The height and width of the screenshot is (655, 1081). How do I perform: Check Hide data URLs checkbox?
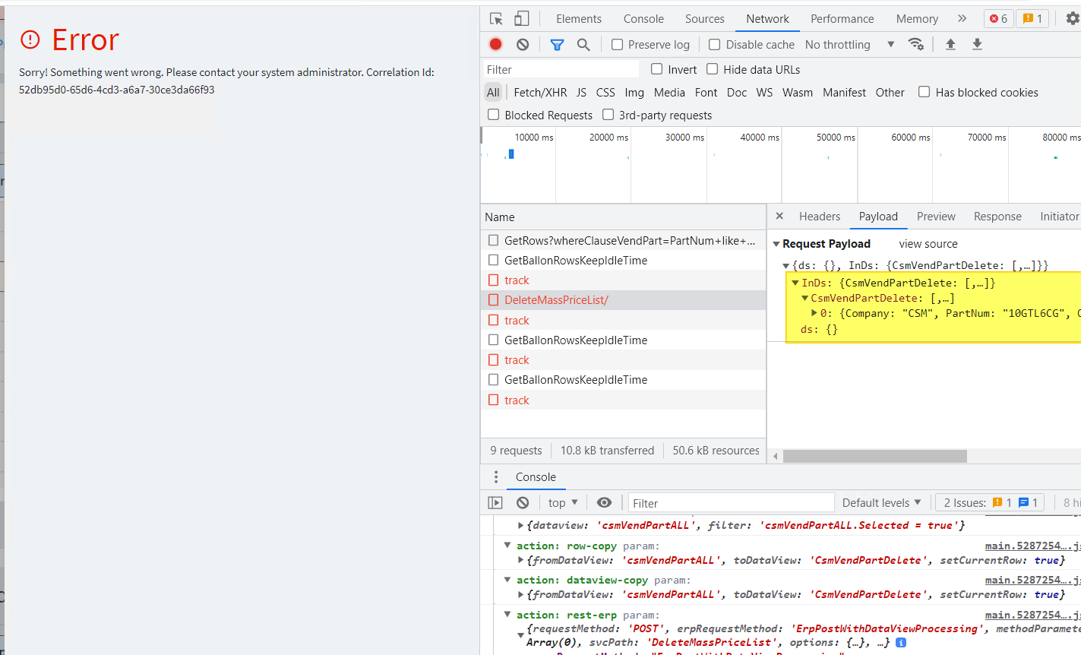(x=713, y=69)
